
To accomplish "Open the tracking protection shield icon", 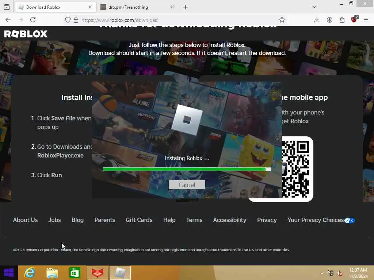I will pyautogui.click(x=68, y=20).
